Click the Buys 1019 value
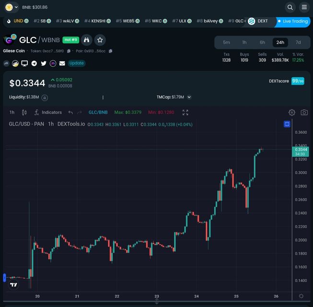 tap(244, 60)
